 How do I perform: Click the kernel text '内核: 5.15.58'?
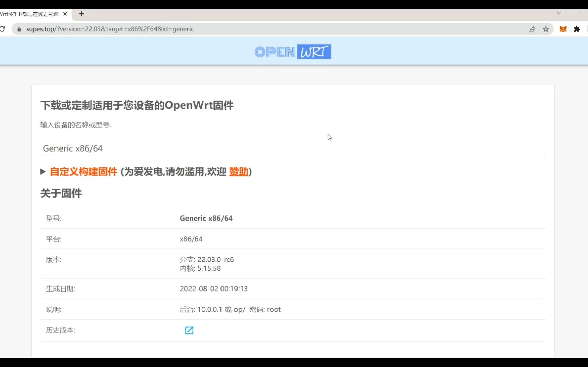click(x=200, y=268)
